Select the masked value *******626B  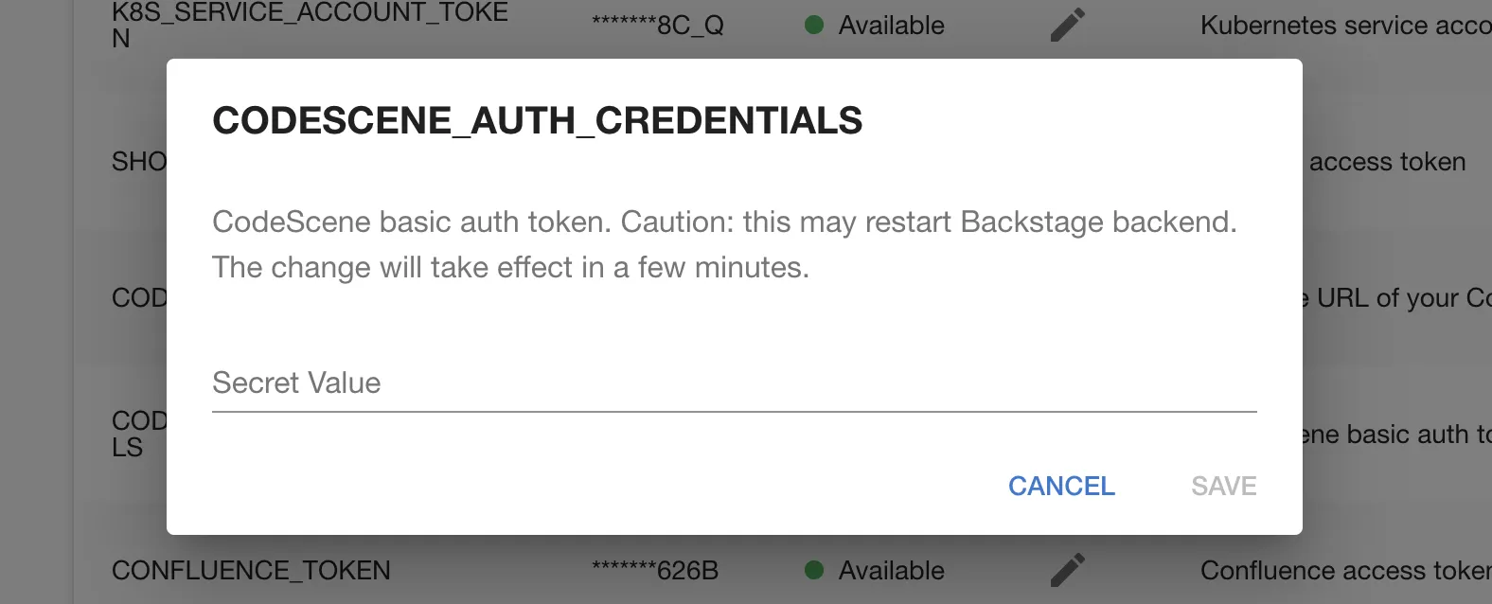click(656, 570)
